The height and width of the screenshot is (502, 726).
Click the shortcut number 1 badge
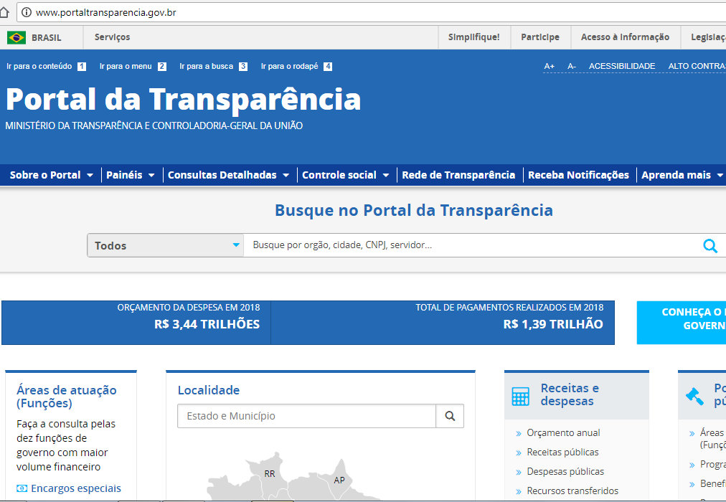click(x=82, y=66)
